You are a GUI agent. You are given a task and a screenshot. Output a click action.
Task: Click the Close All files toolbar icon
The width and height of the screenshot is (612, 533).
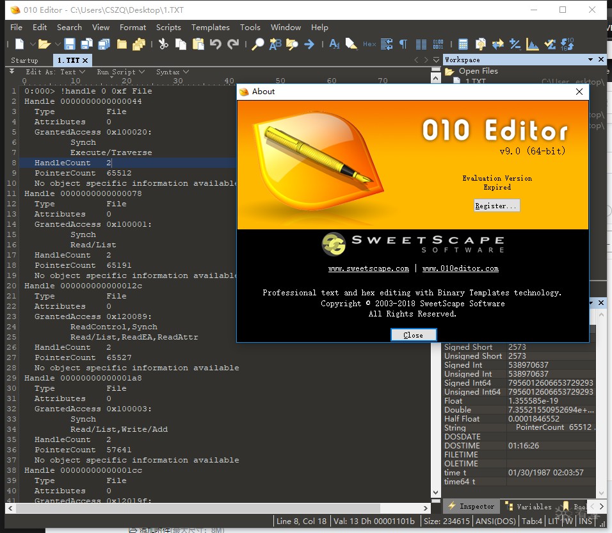[x=139, y=44]
